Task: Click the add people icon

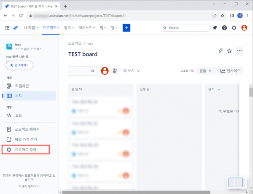Action: coord(115,71)
